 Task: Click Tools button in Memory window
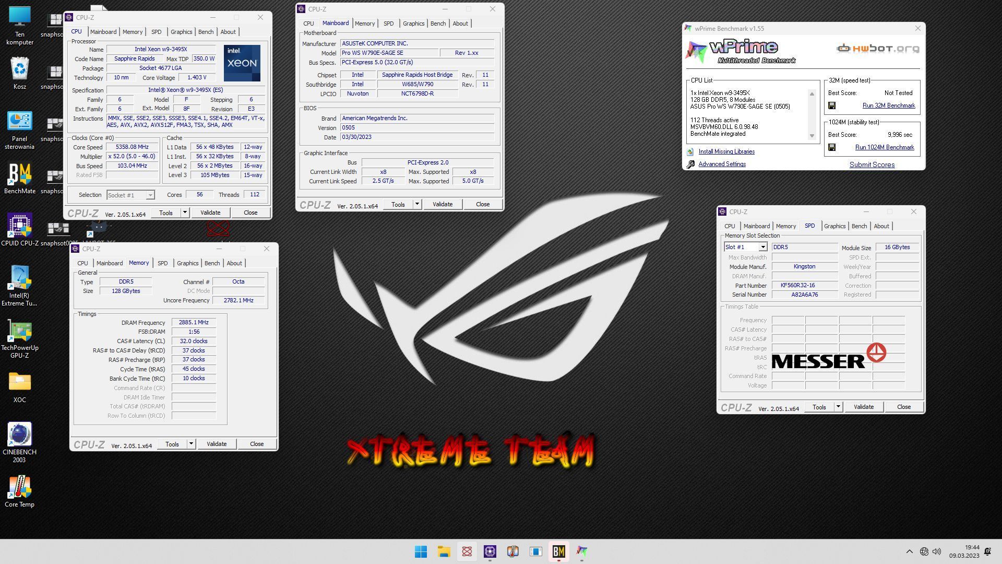(172, 444)
